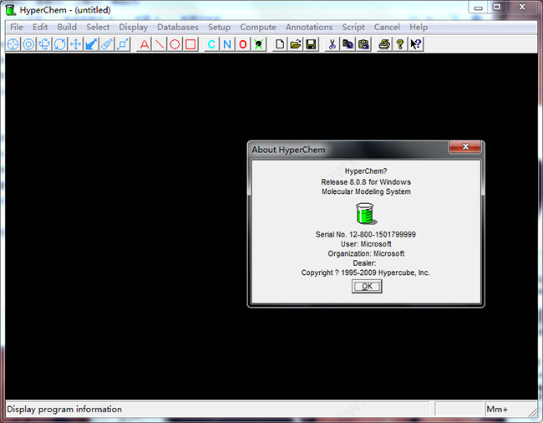Pick the Oxygen 'O' element button

[243, 44]
